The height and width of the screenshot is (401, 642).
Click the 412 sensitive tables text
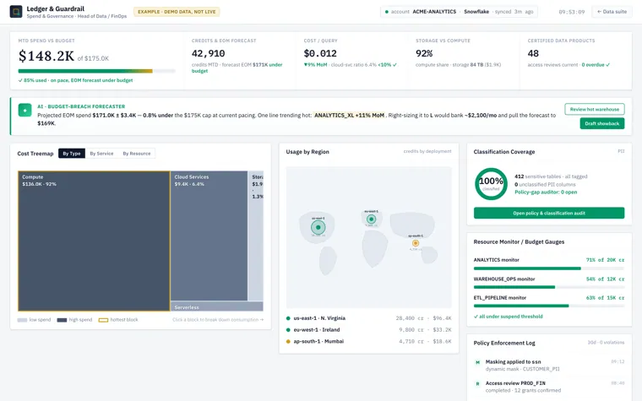pos(551,176)
